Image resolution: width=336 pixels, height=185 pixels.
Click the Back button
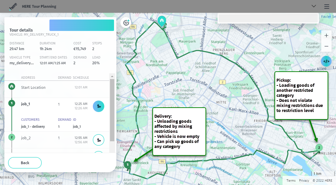[x=25, y=163]
